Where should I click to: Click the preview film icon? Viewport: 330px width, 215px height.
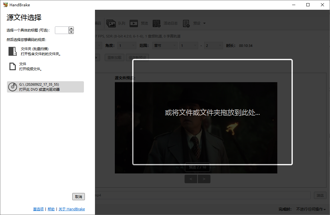(x=134, y=23)
